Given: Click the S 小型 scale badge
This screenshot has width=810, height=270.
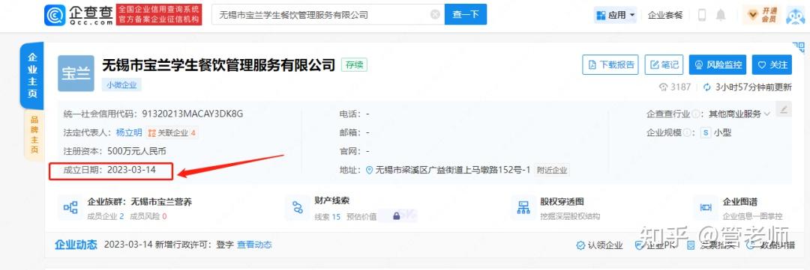Looking at the screenshot, I should 716,132.
